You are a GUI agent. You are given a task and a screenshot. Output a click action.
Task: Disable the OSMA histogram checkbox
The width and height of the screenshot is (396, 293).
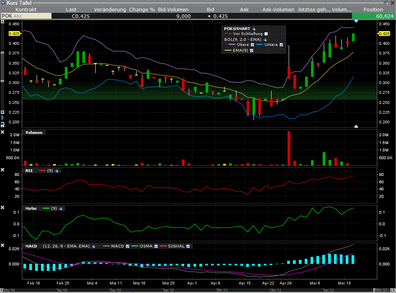[156, 246]
